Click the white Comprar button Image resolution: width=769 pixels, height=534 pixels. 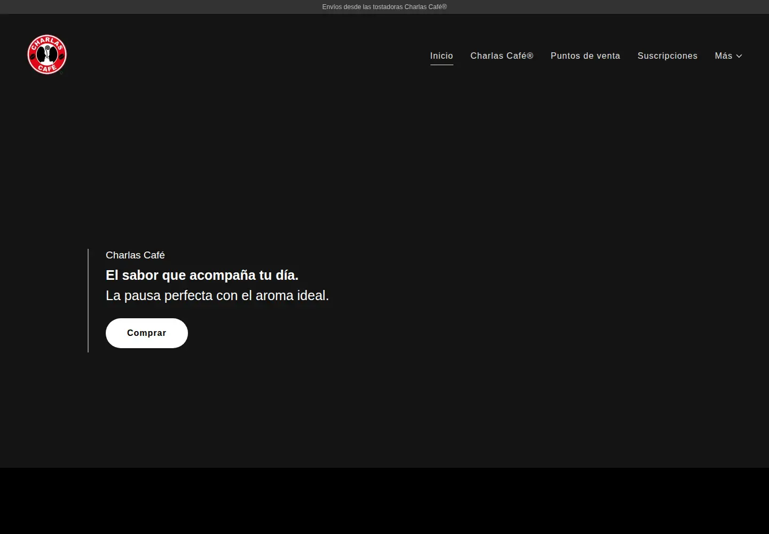click(147, 333)
